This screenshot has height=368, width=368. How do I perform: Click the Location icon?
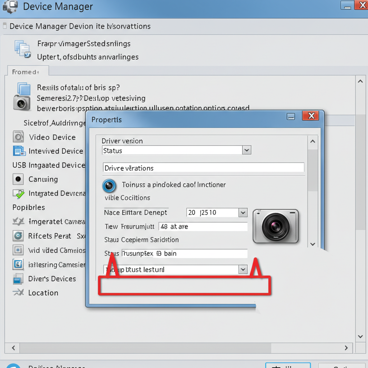coord(18,293)
